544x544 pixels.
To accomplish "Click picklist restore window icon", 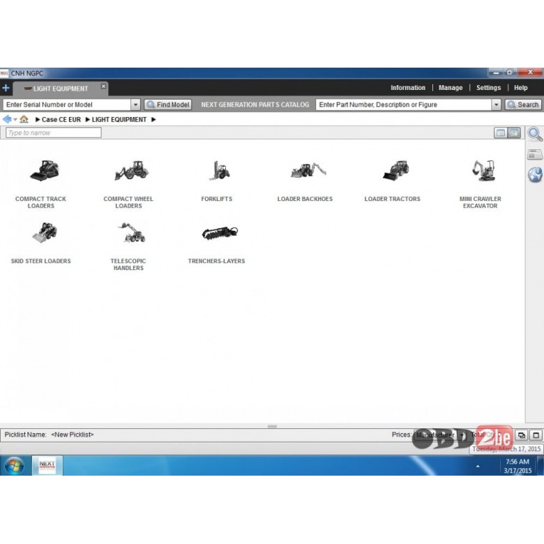I will (521, 435).
